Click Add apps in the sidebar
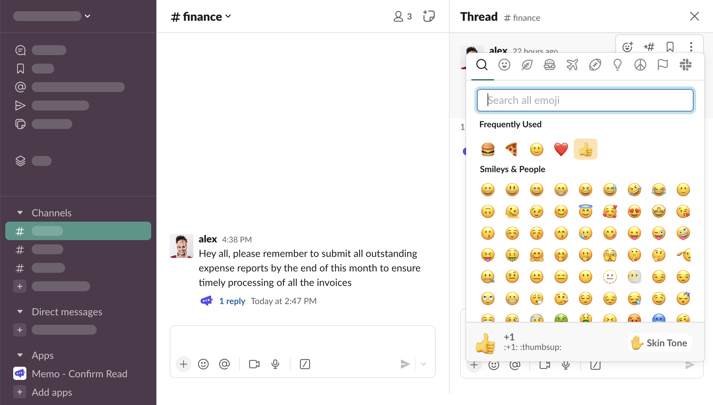 tap(52, 392)
